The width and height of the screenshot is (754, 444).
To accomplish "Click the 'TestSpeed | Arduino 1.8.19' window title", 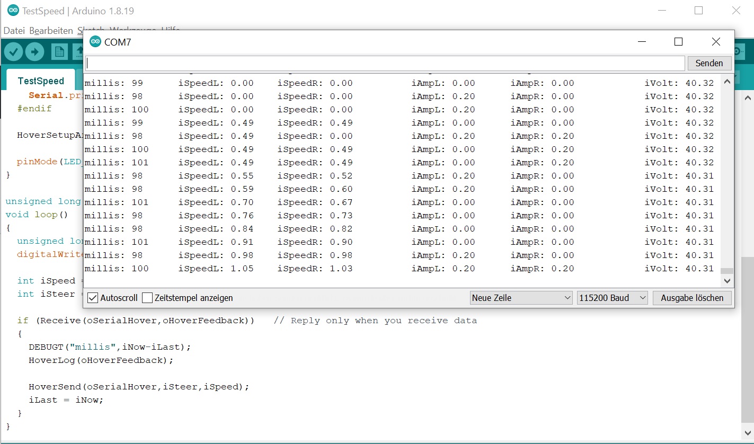I will tap(78, 11).
